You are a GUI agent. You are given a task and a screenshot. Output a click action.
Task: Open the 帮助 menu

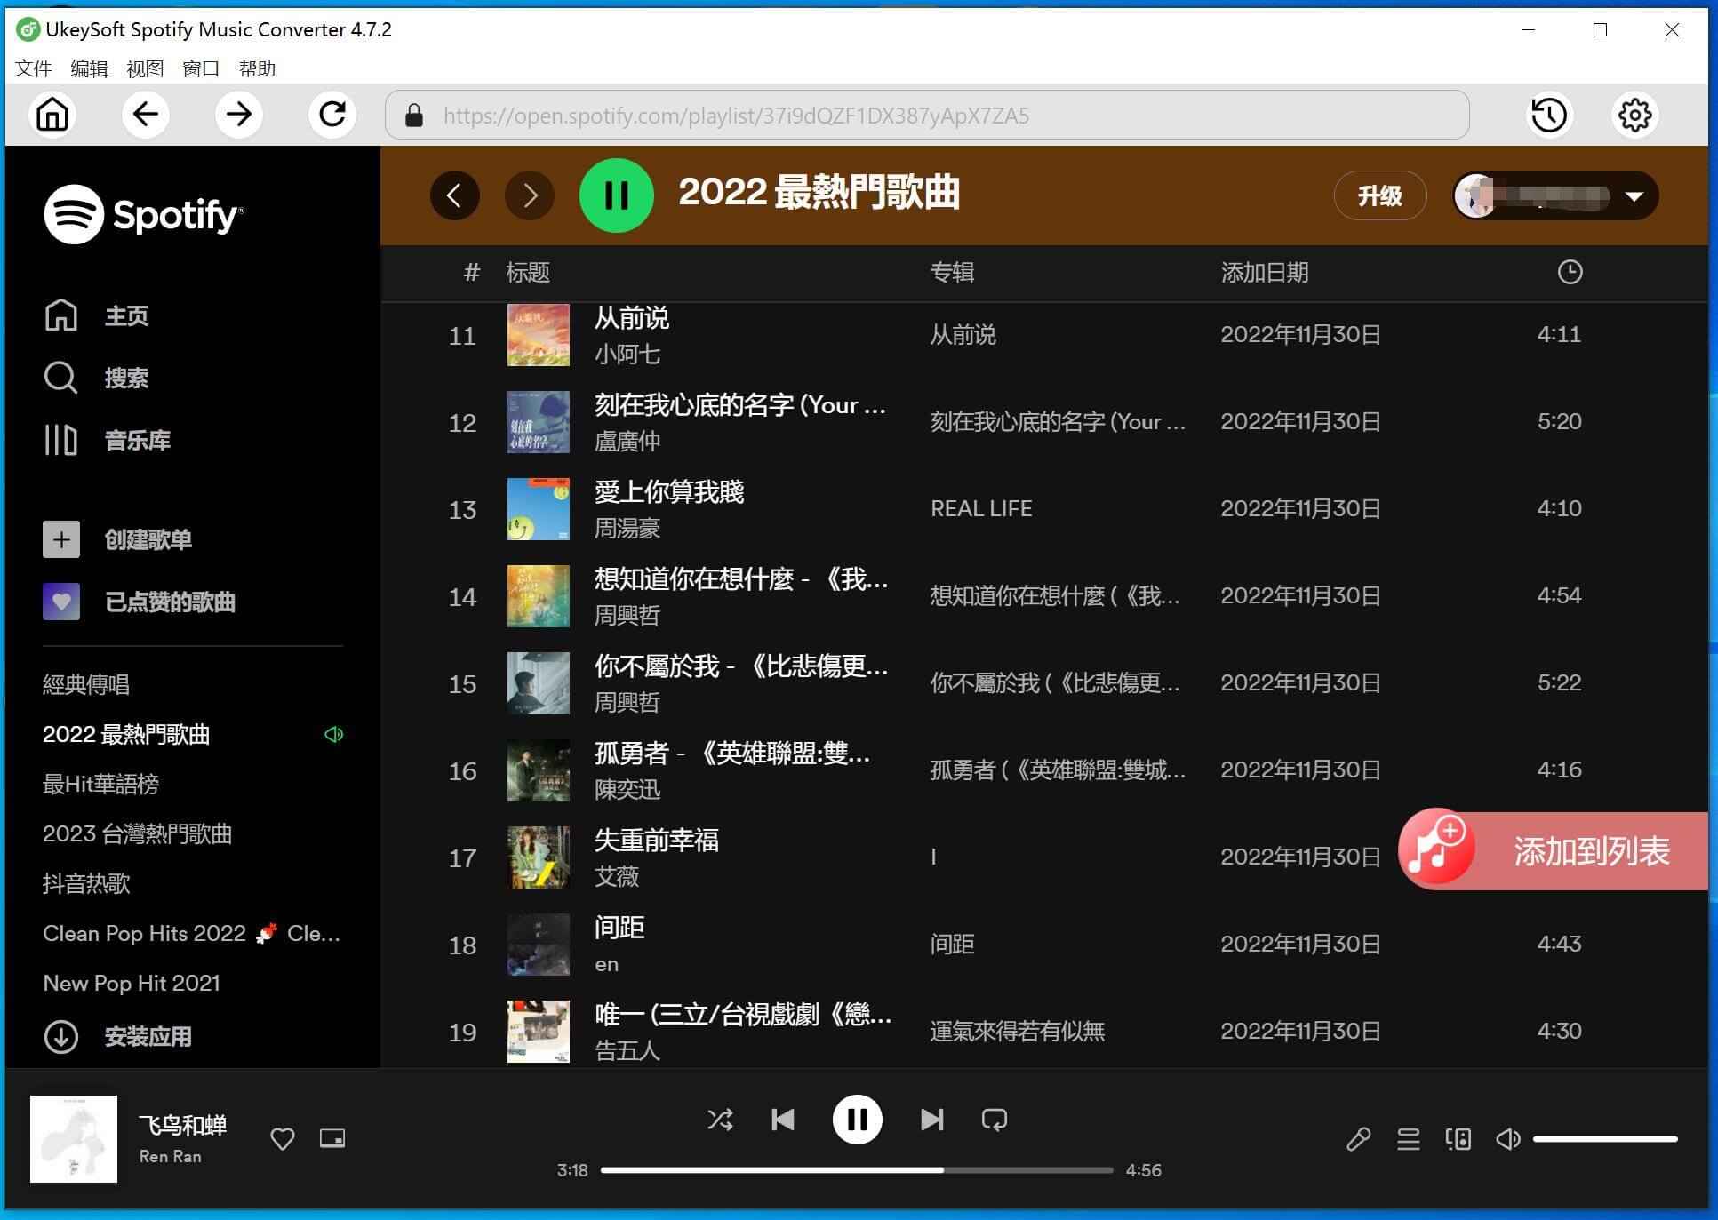[x=257, y=68]
